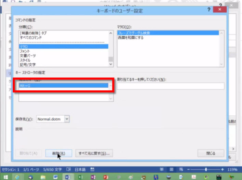This screenshot has width=242, height=180.
Task: Select 文書パーツ category item
Action: tap(28, 55)
